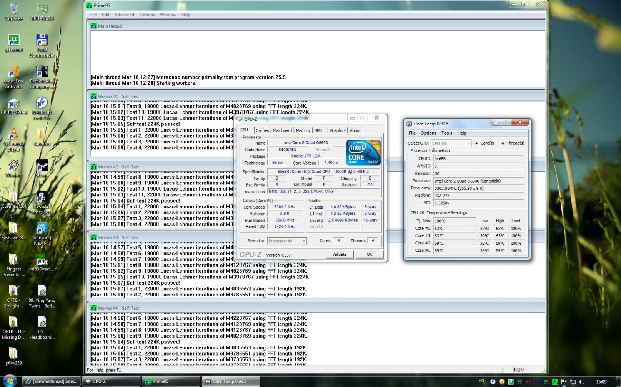Screen dimensions: 621x387
Task: Open the Test menu in Prime95
Action: 93,15
